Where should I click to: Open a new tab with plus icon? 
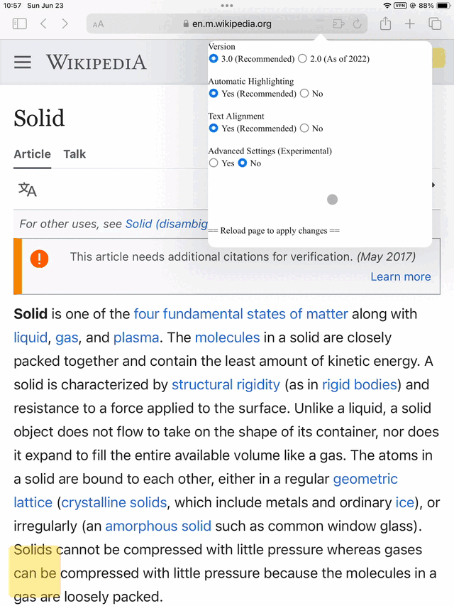[x=409, y=24]
